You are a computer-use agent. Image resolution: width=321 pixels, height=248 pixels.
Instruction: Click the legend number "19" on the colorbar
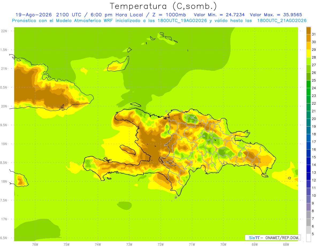314,126
